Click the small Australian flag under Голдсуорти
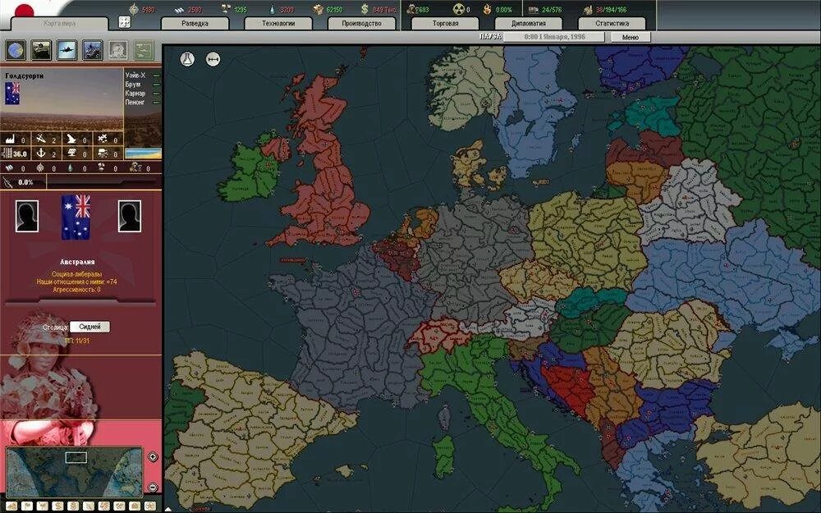The image size is (821, 513). pos(12,94)
